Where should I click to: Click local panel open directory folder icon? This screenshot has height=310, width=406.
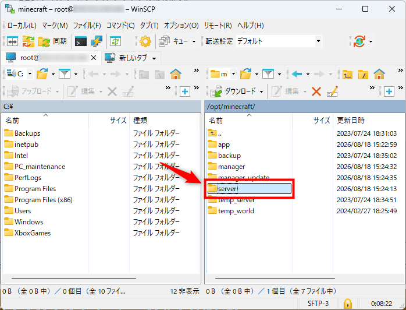coord(42,74)
